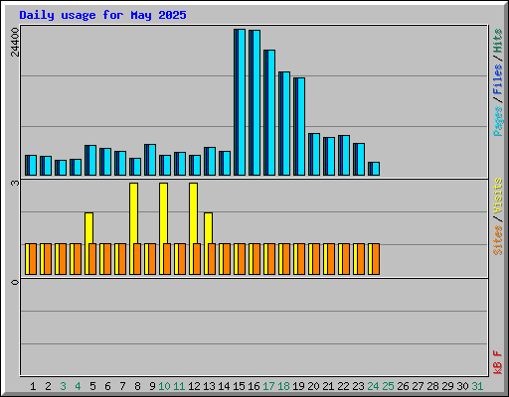Click the orange sites bar for day 24

376,259
